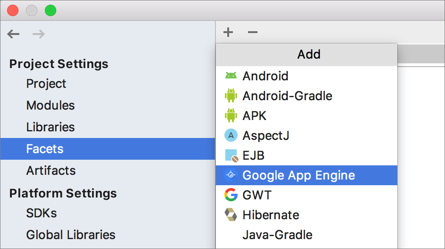Pick the Hibernate facet entry
The width and height of the screenshot is (445, 249).
271,215
